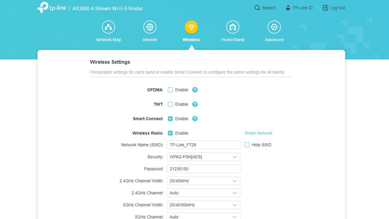The width and height of the screenshot is (389, 219).
Task: Click the Personalize settings description text
Action: pos(187,72)
